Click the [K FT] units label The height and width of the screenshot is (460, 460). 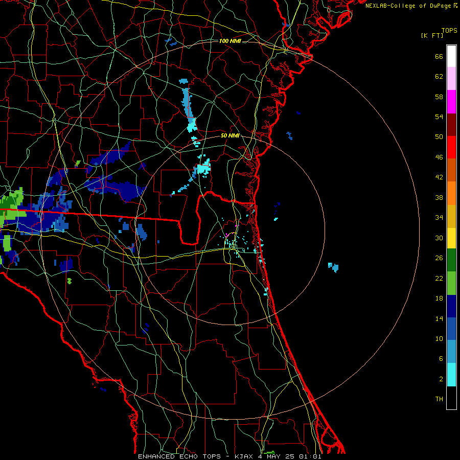click(x=432, y=36)
